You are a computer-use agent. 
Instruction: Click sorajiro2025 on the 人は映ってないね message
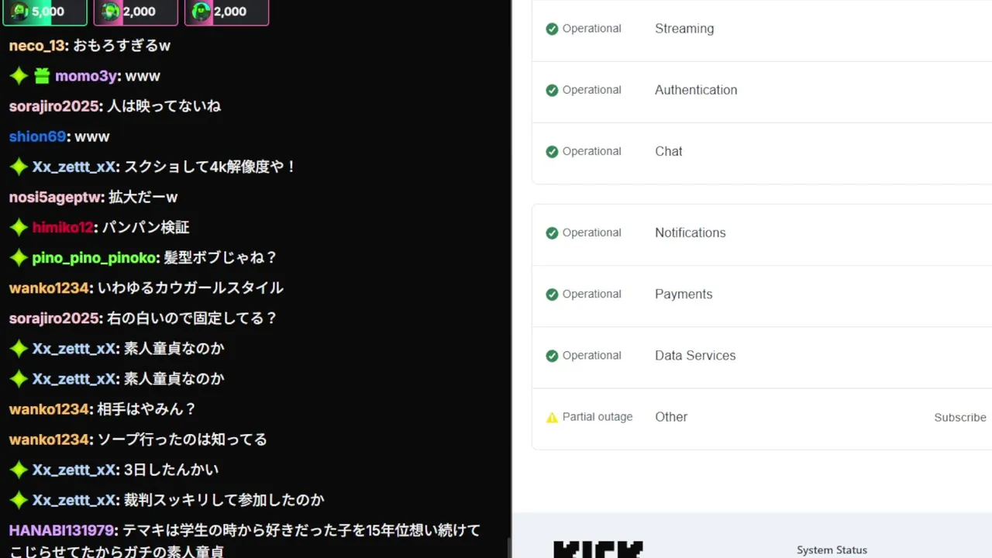point(54,106)
